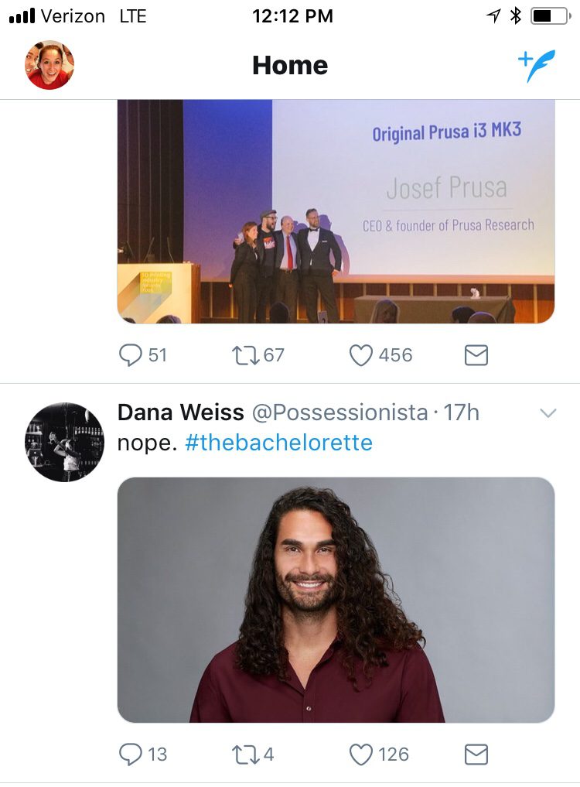View the @Possessionista handle profile
The image size is (580, 787).
point(340,412)
